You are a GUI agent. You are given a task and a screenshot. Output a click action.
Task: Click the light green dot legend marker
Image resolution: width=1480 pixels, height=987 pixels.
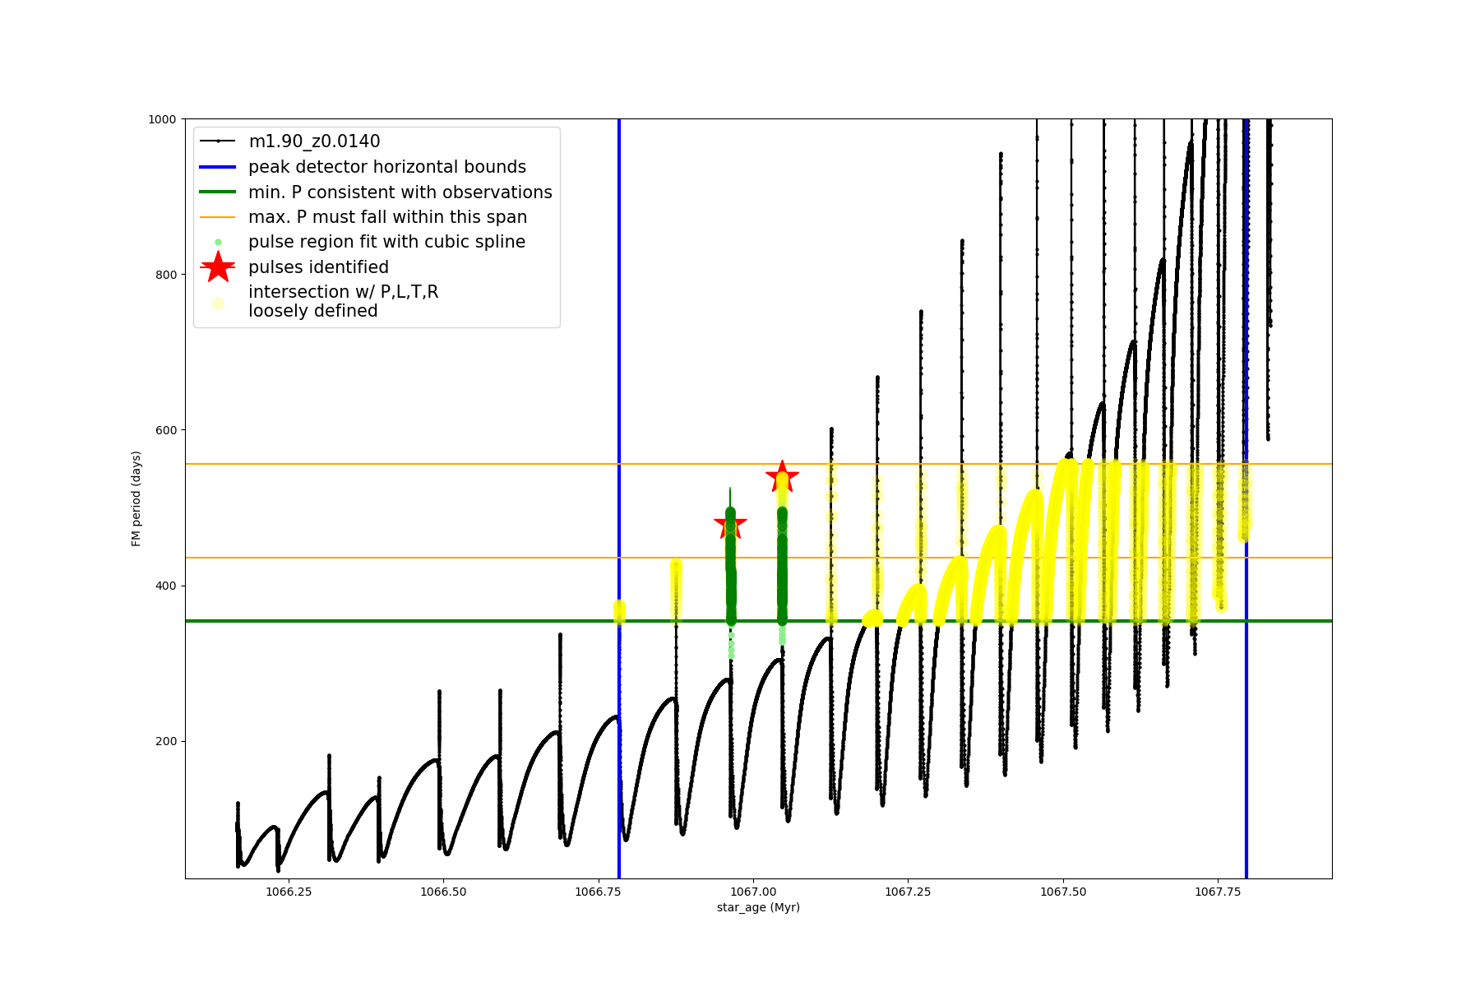tap(218, 243)
